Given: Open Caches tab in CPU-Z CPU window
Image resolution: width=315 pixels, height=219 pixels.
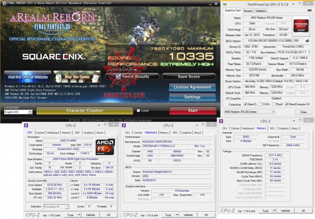Looking at the screenshot, I should tap(40, 133).
